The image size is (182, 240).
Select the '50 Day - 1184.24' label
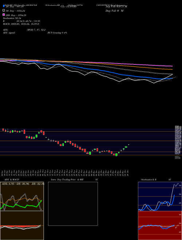[x=15, y=11]
